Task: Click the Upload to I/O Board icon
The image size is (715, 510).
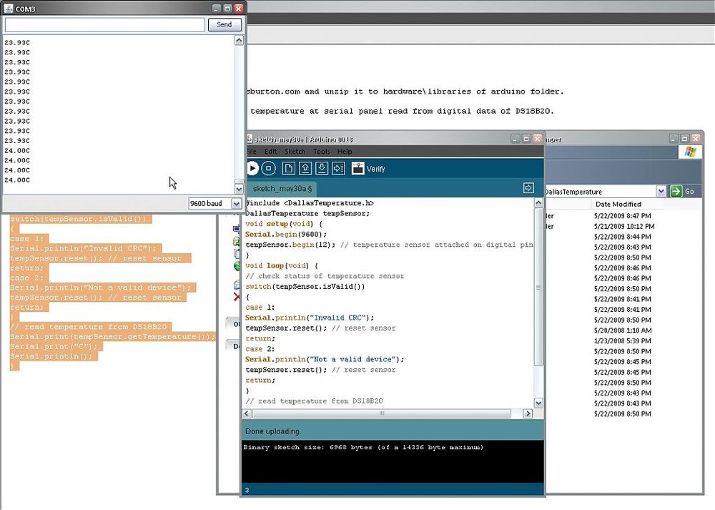Action: coord(338,168)
